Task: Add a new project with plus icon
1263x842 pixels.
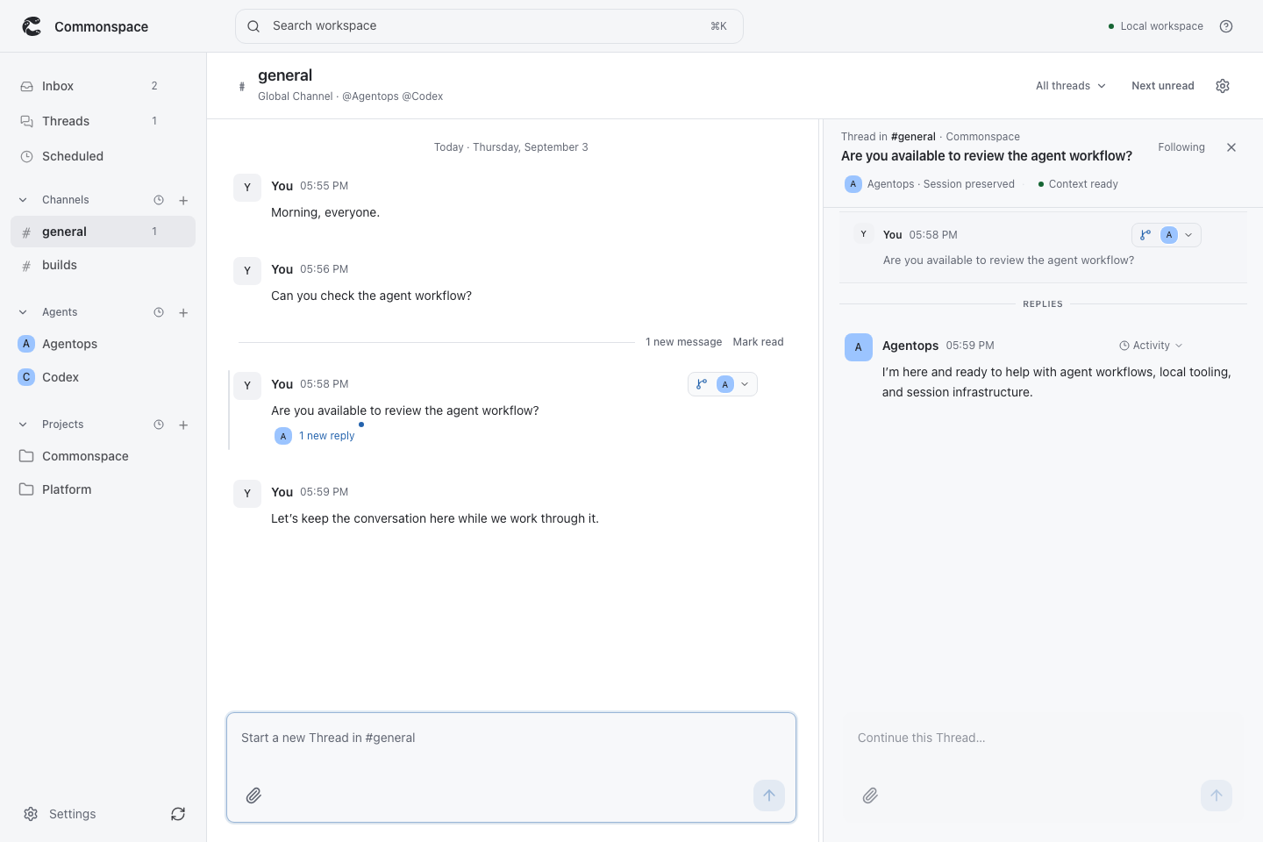Action: (183, 425)
